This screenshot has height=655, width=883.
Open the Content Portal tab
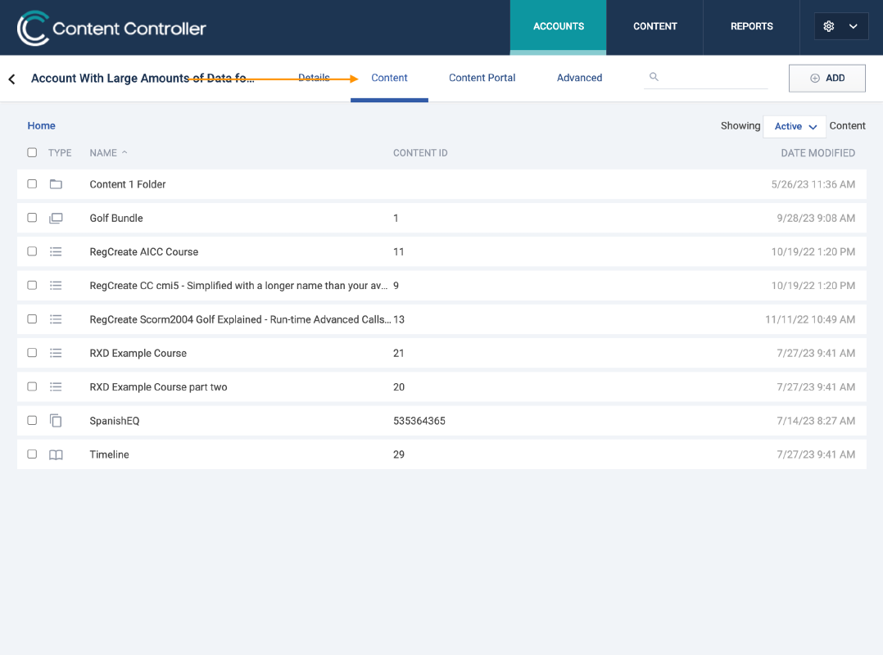pos(482,78)
